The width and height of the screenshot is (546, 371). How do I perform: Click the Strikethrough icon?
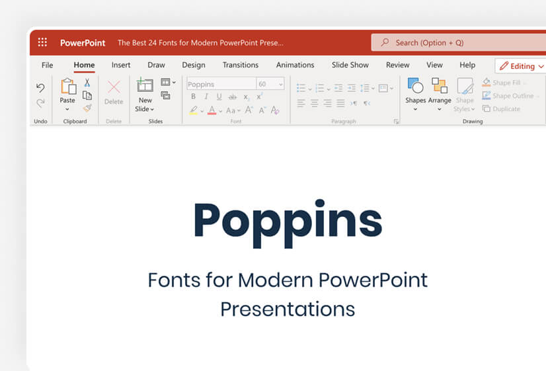[233, 97]
